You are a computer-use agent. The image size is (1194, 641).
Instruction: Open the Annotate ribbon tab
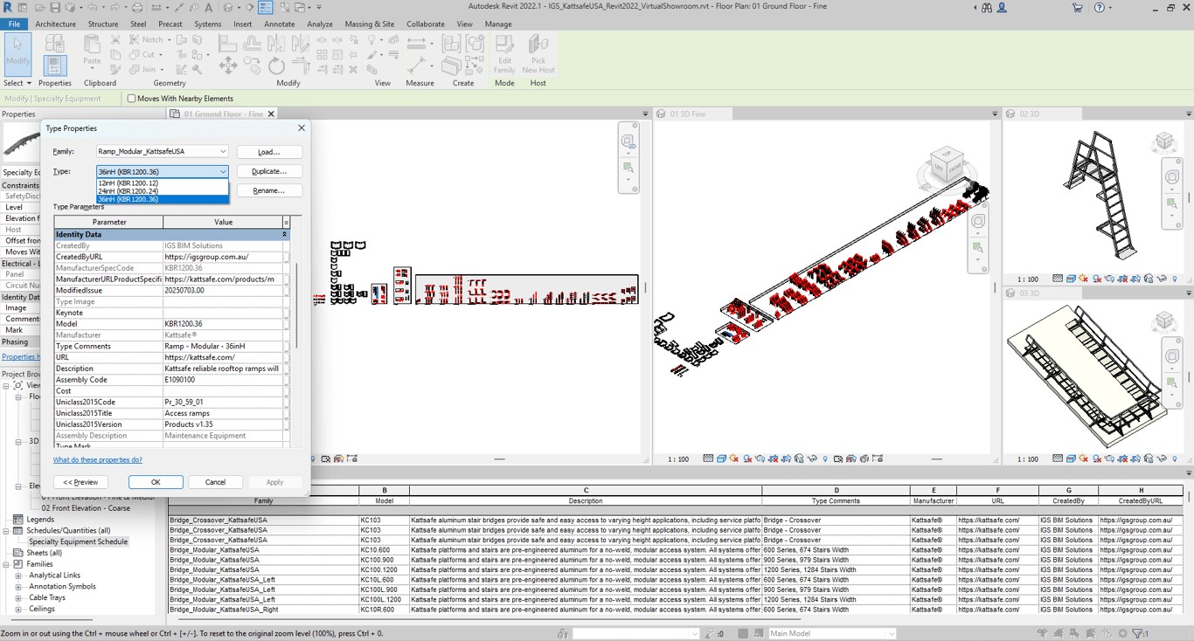click(279, 24)
